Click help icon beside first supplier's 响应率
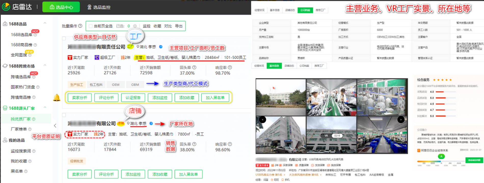 point(230,67)
